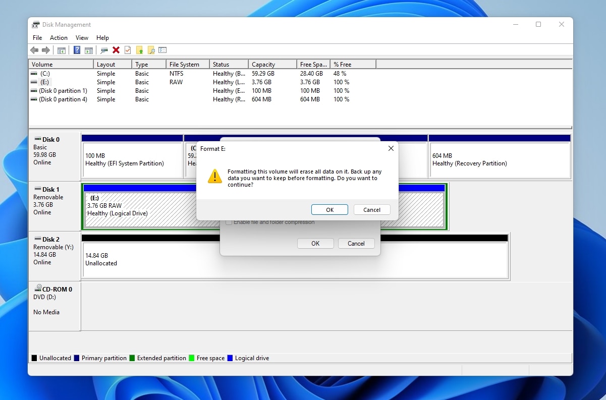This screenshot has width=606, height=400.
Task: Toggle the Show/Hide Console Tree toolbar icon
Action: (61, 50)
